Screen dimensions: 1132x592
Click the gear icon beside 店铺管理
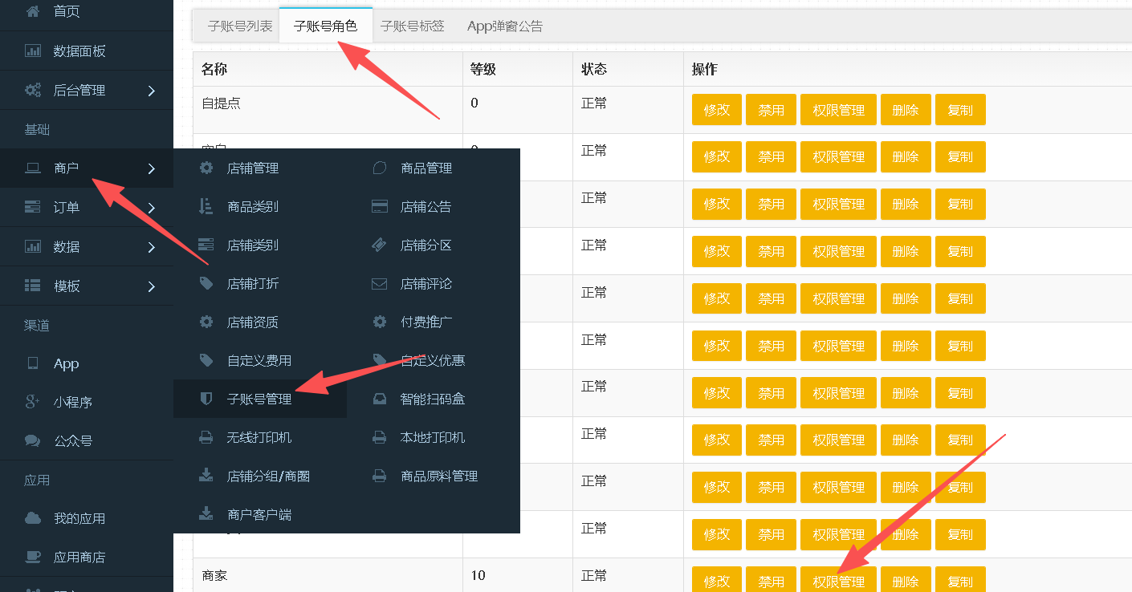coord(206,168)
